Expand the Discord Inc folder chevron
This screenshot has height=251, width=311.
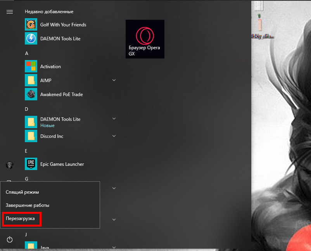(114, 136)
